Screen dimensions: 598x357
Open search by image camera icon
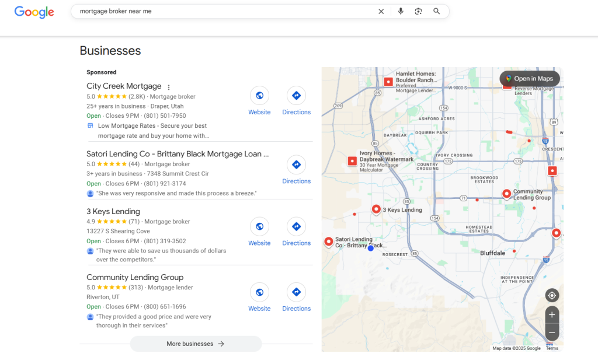click(418, 12)
